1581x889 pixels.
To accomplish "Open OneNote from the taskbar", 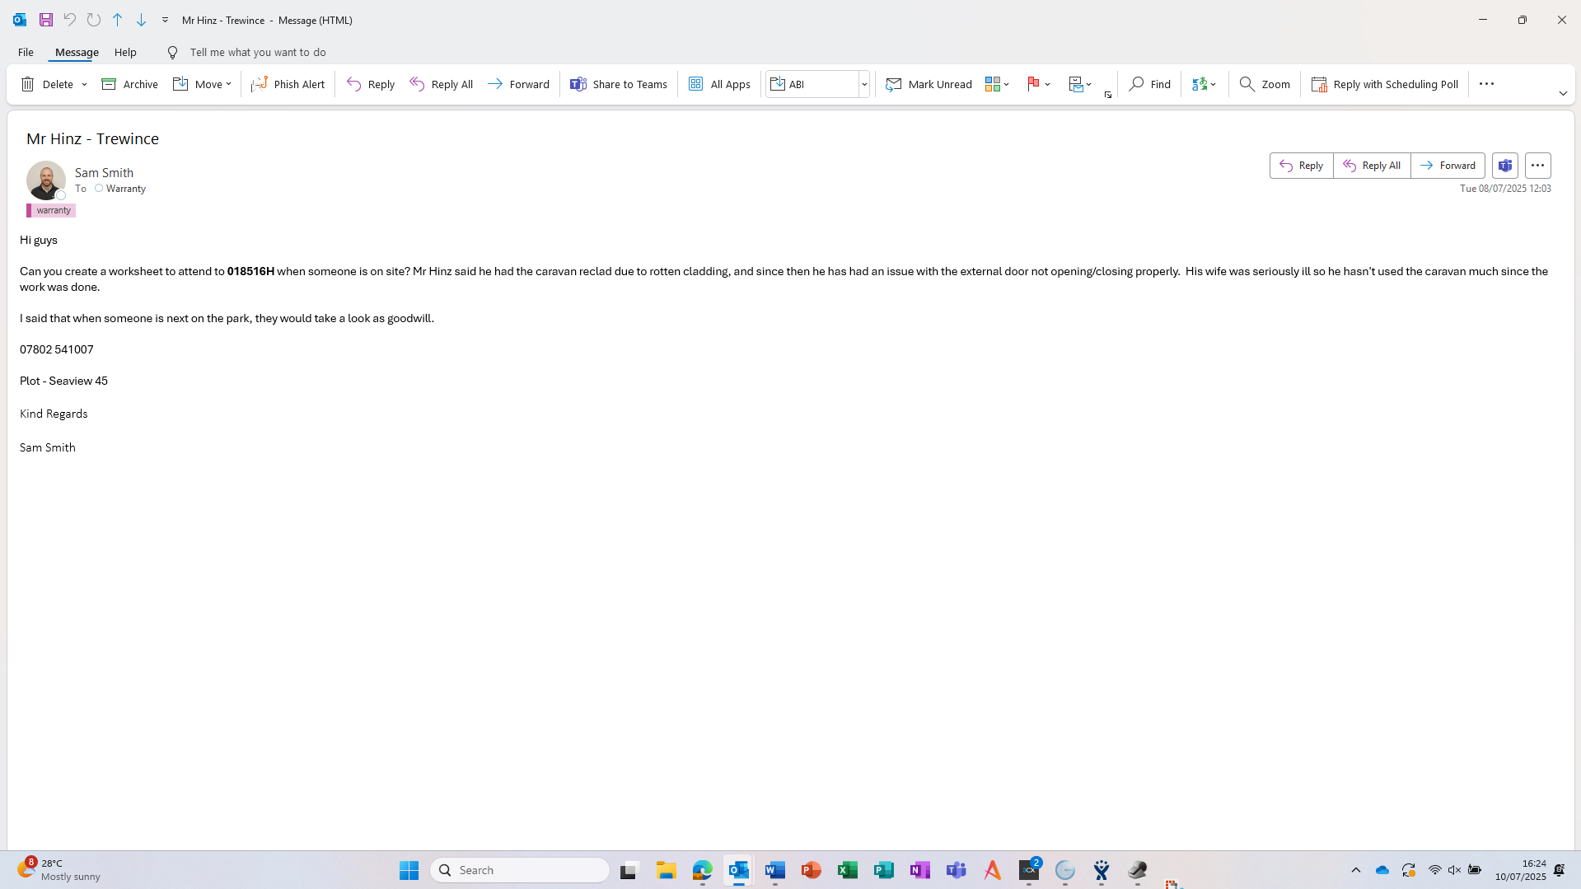I will [919, 870].
